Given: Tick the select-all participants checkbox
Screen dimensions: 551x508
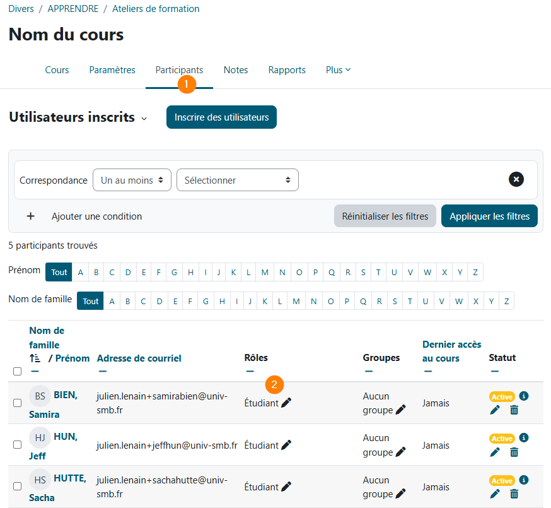Looking at the screenshot, I should [17, 371].
